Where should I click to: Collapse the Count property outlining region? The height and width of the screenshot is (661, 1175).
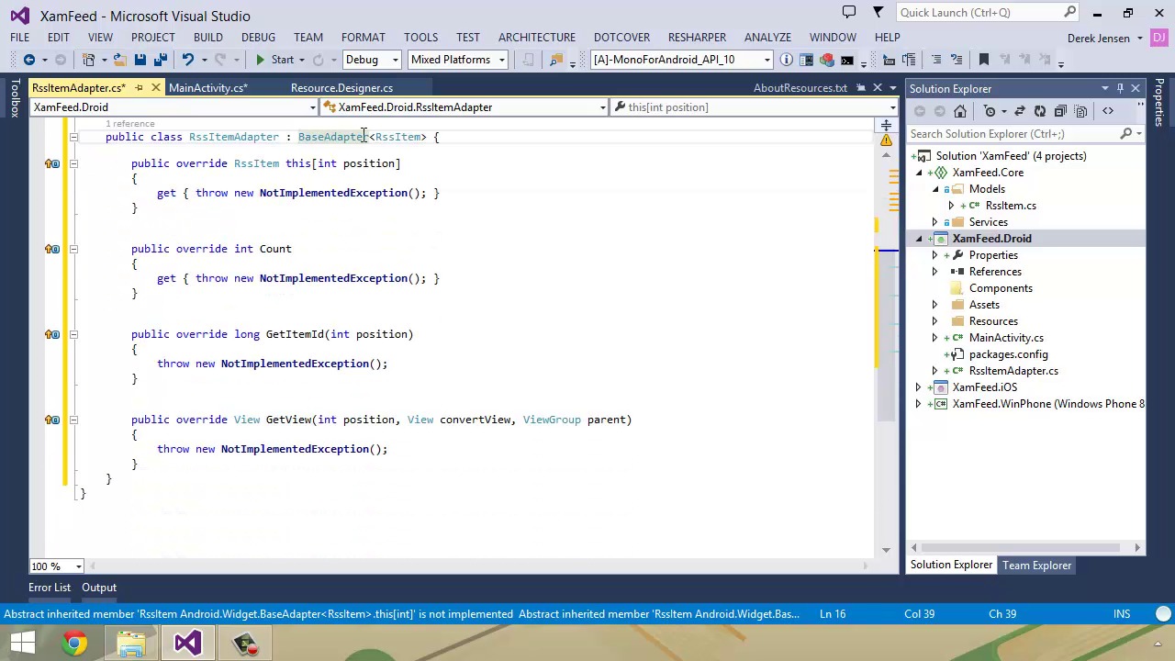point(73,249)
